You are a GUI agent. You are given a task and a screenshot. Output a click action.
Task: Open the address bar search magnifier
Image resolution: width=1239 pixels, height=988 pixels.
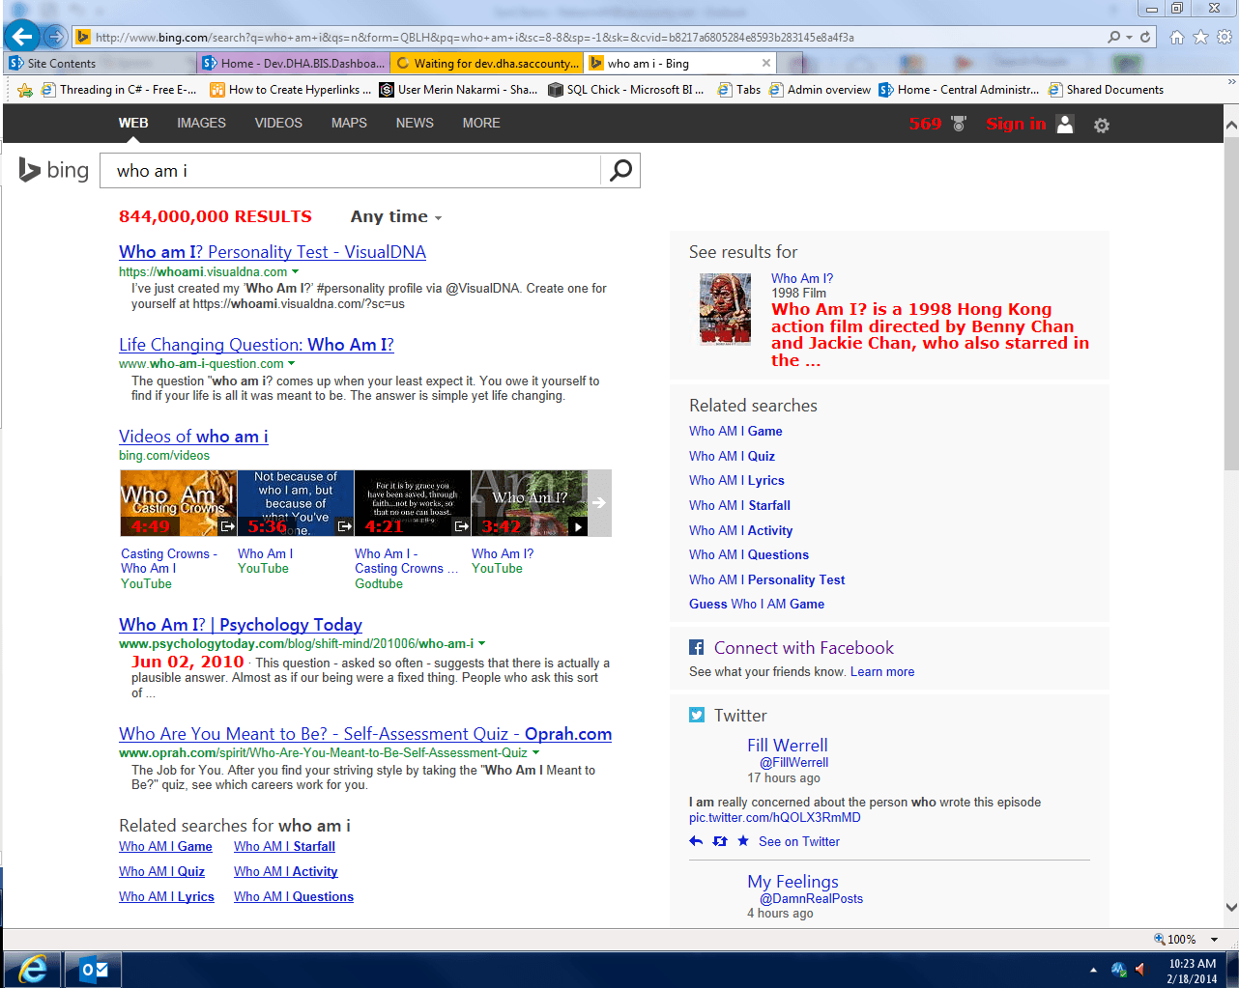1115,37
